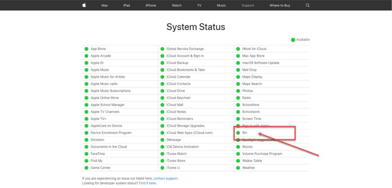This screenshot has width=392, height=188.
Task: Go to the Music navigation item
Action: click(221, 5)
